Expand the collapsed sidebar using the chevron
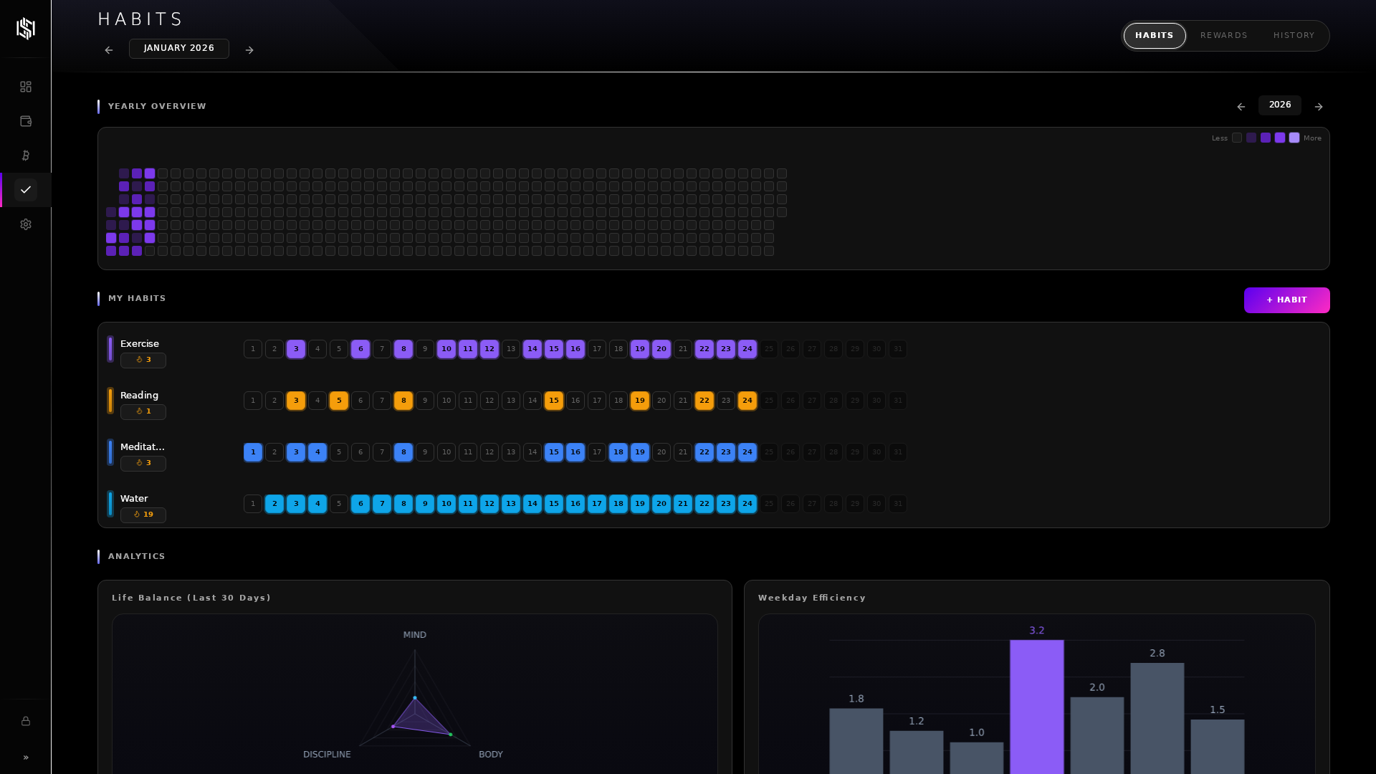Screen dimensions: 1376x774 [x=26, y=758]
